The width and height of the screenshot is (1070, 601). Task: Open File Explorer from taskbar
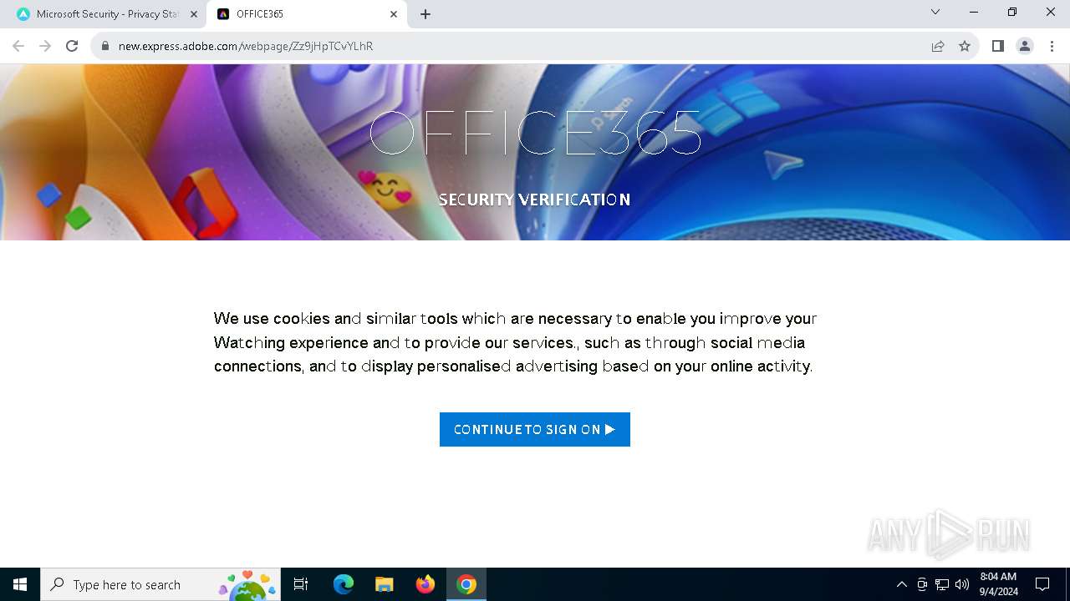(x=385, y=584)
